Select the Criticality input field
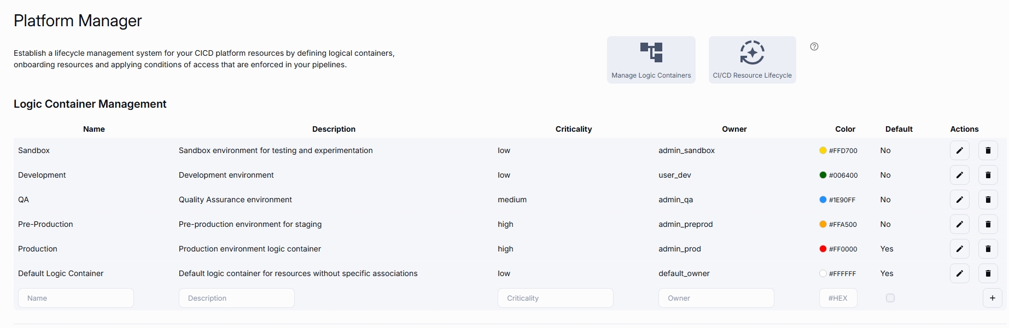This screenshot has width=1009, height=328. pyautogui.click(x=555, y=298)
